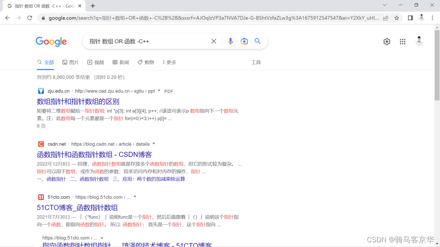The width and height of the screenshot is (440, 247).
Task: Select the 全部 results tab
Action: point(45,62)
